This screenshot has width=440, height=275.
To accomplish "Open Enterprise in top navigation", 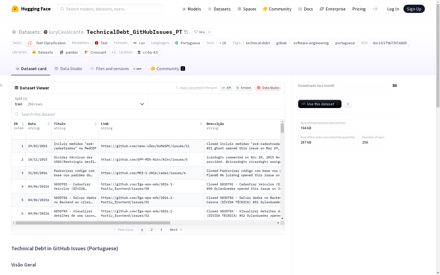I will pos(333,9).
